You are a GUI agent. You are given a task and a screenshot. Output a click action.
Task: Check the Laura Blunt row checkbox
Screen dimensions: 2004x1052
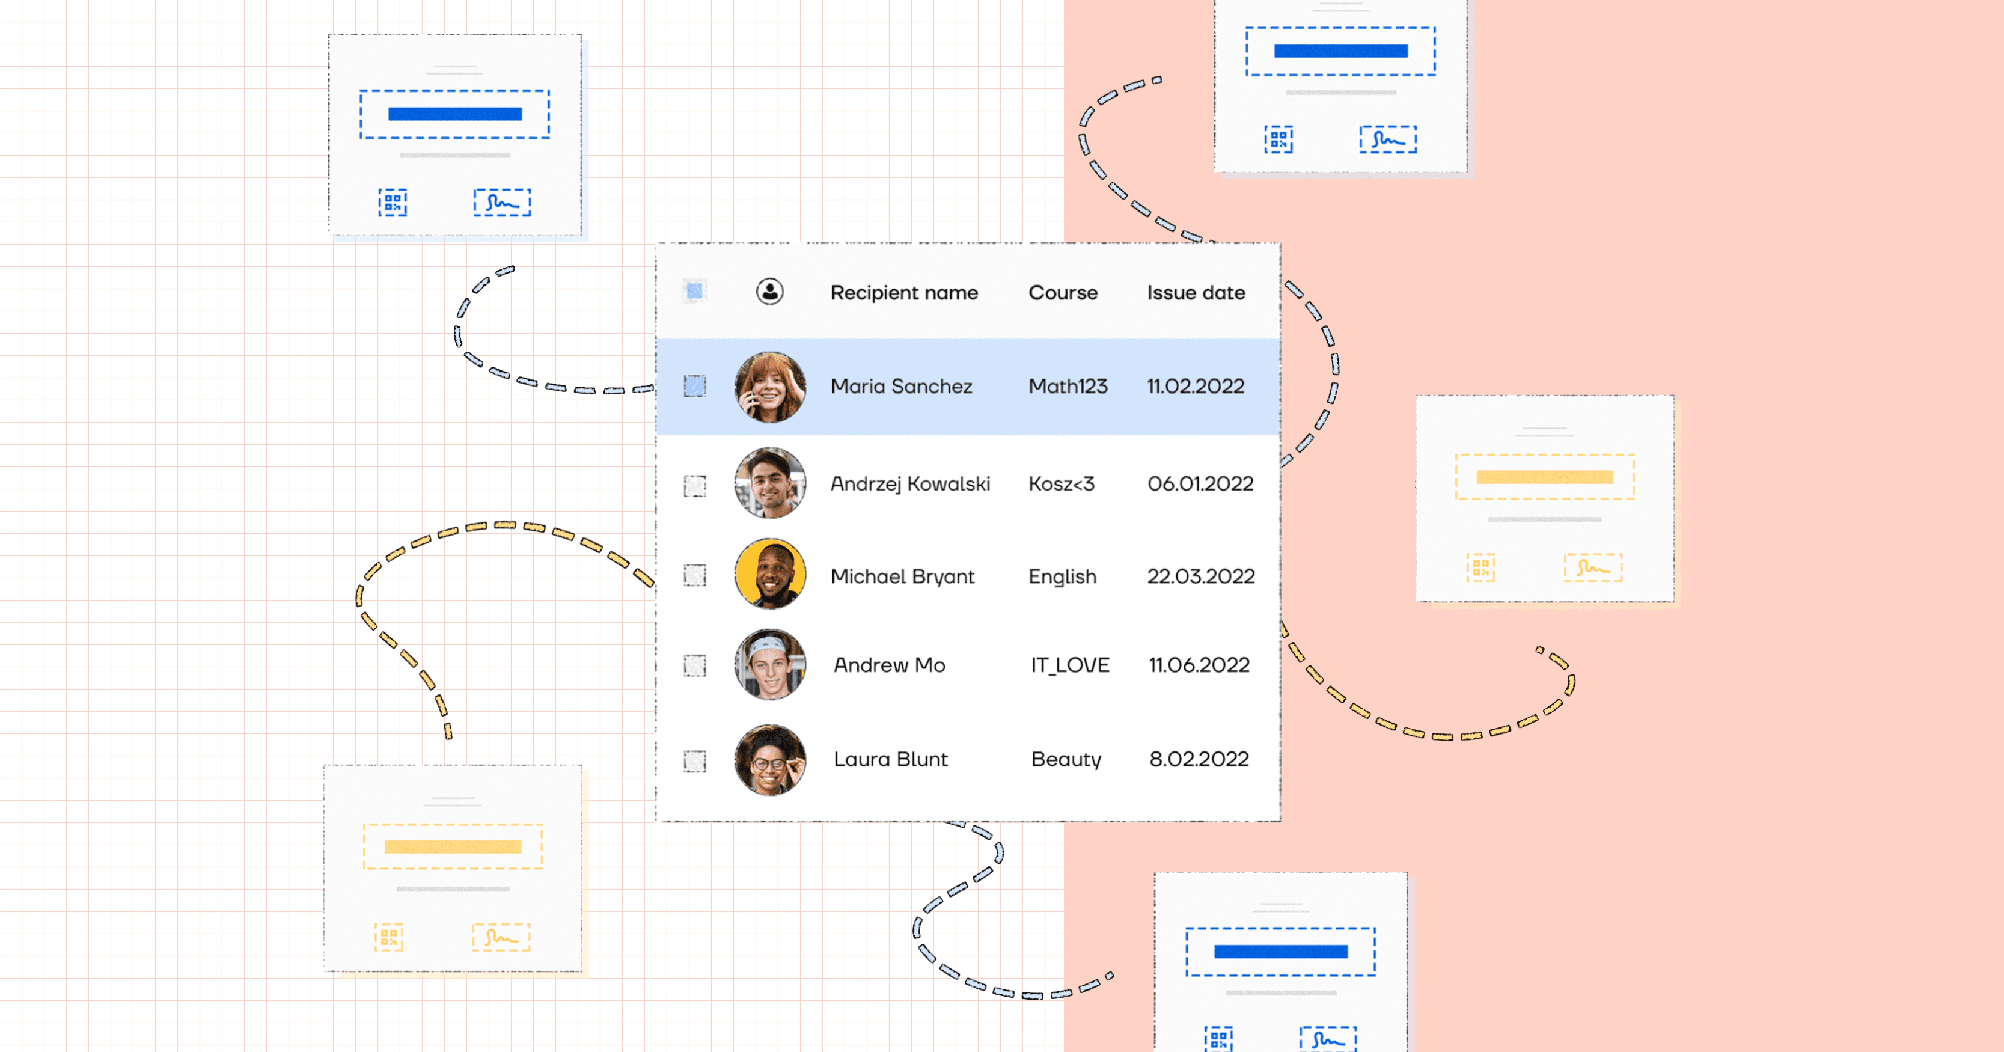point(695,760)
